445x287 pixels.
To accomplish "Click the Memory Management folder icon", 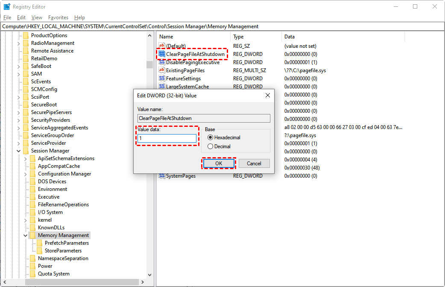I will 32,235.
